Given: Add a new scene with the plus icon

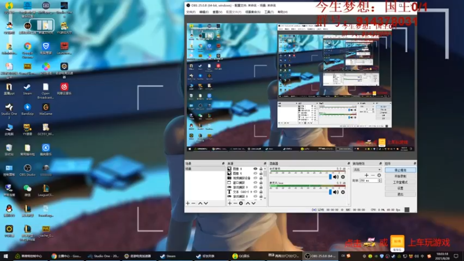Looking at the screenshot, I should [187, 204].
